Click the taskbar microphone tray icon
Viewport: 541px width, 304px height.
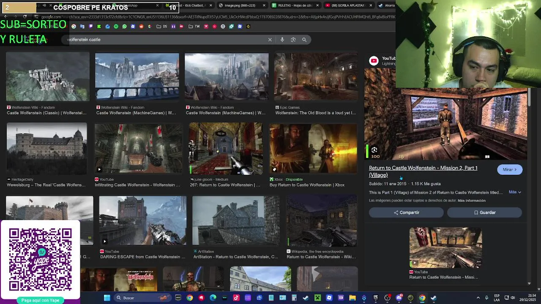(x=487, y=298)
